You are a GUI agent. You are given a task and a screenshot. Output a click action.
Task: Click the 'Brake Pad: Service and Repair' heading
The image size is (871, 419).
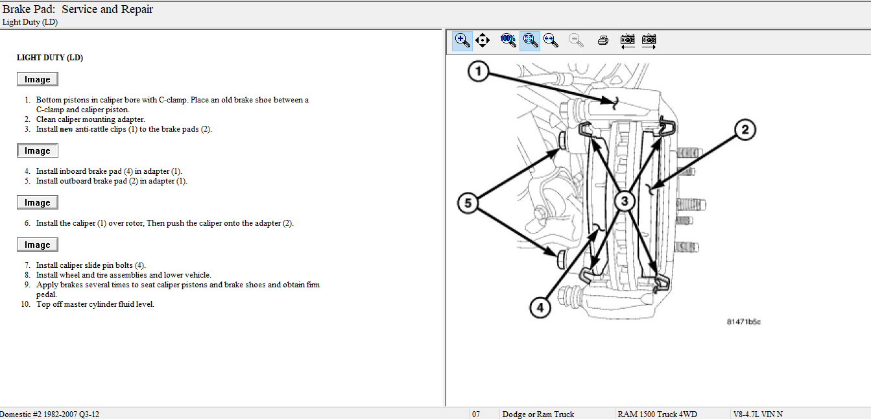[78, 9]
